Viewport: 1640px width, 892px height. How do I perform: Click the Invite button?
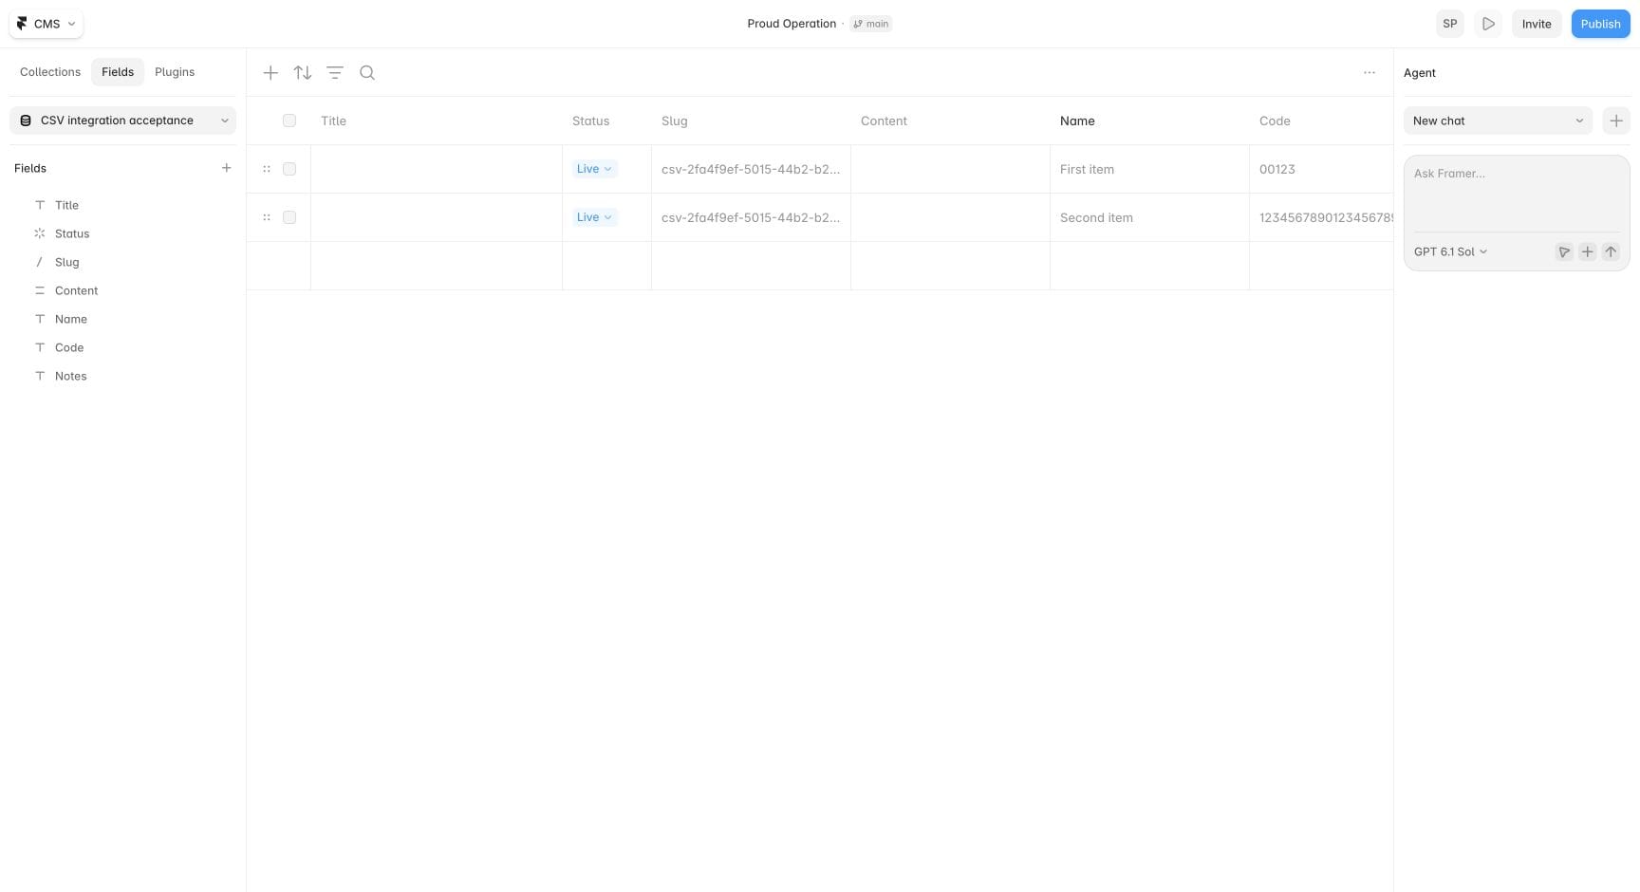1537,24
